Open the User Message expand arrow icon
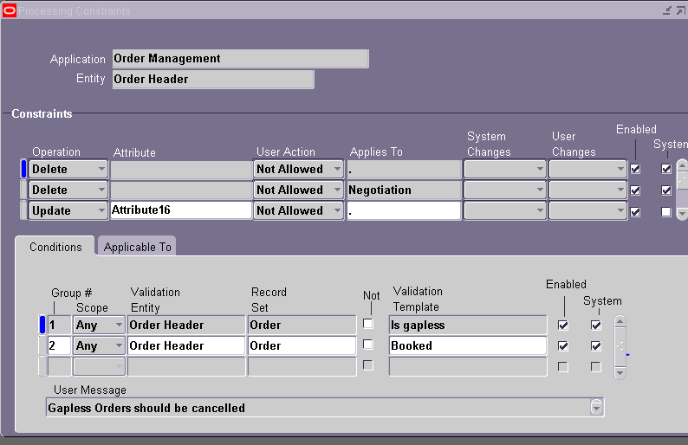Image resolution: width=688 pixels, height=445 pixels. [x=596, y=407]
